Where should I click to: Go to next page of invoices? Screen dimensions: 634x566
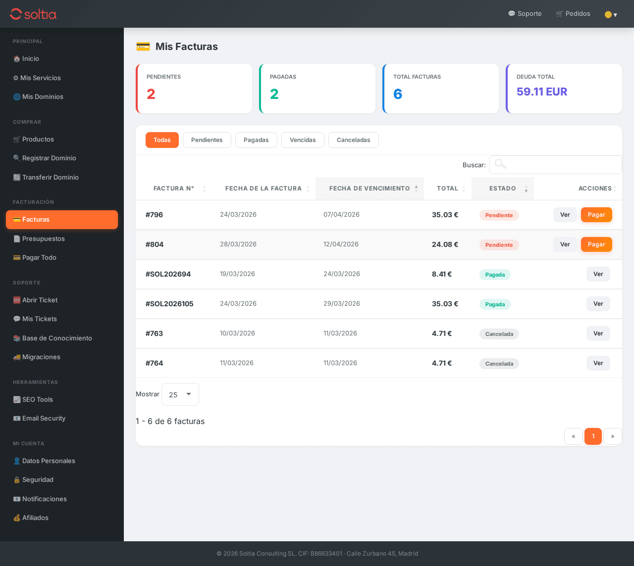612,436
